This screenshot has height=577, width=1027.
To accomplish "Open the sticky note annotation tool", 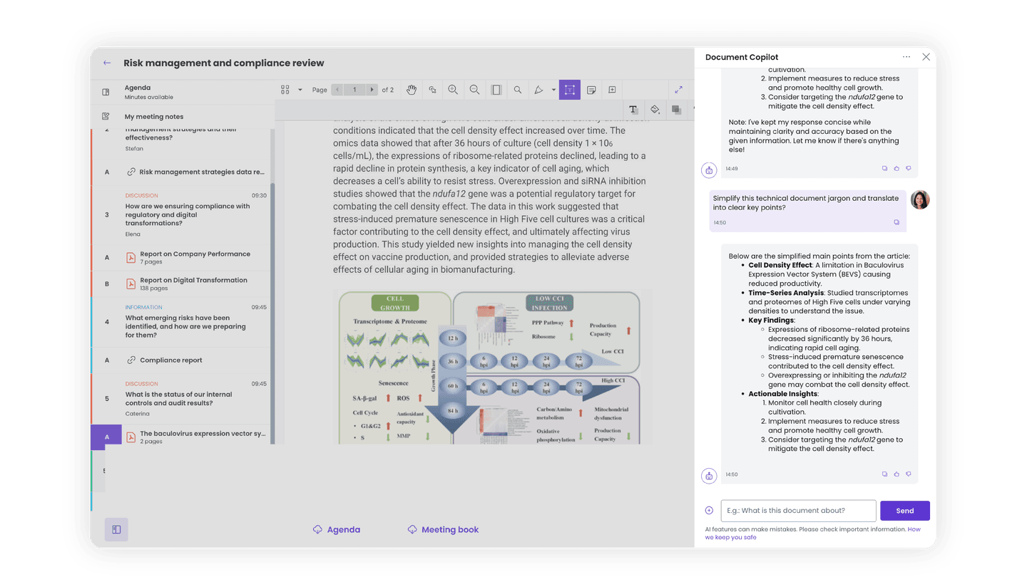I will coord(591,90).
